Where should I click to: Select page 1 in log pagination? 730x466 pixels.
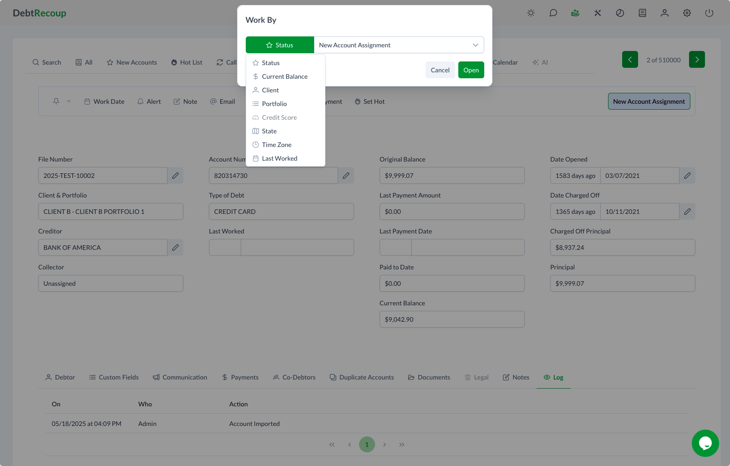pos(367,445)
